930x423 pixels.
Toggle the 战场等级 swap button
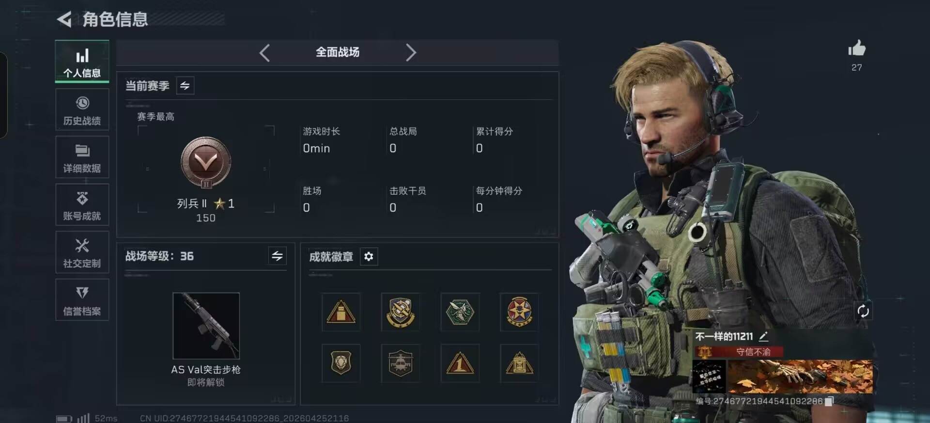277,256
